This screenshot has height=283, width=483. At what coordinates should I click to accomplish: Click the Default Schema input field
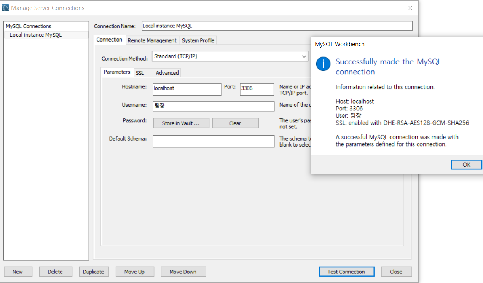click(214, 141)
